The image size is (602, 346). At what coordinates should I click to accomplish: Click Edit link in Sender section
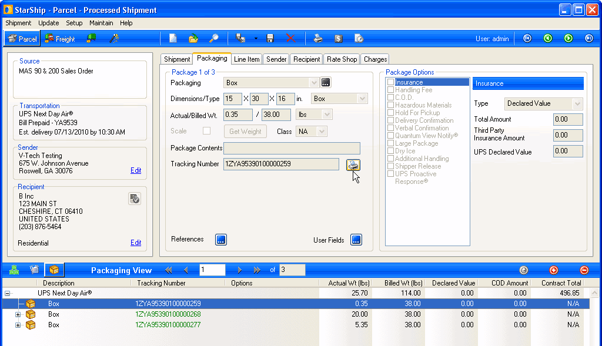coord(136,170)
